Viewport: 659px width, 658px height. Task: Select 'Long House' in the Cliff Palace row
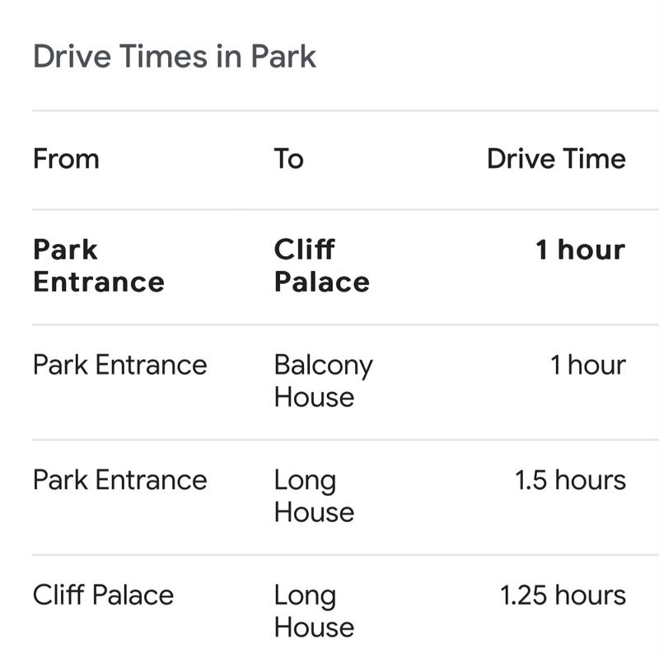(x=315, y=611)
